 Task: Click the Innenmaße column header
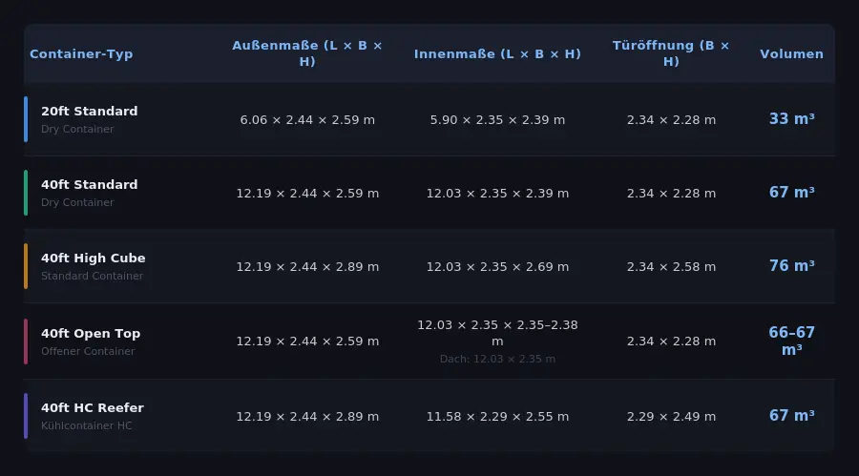point(497,54)
